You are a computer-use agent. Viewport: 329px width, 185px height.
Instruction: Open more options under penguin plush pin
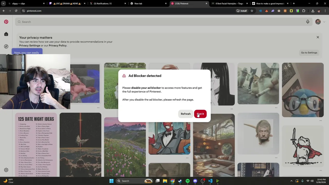[x=321, y=120]
